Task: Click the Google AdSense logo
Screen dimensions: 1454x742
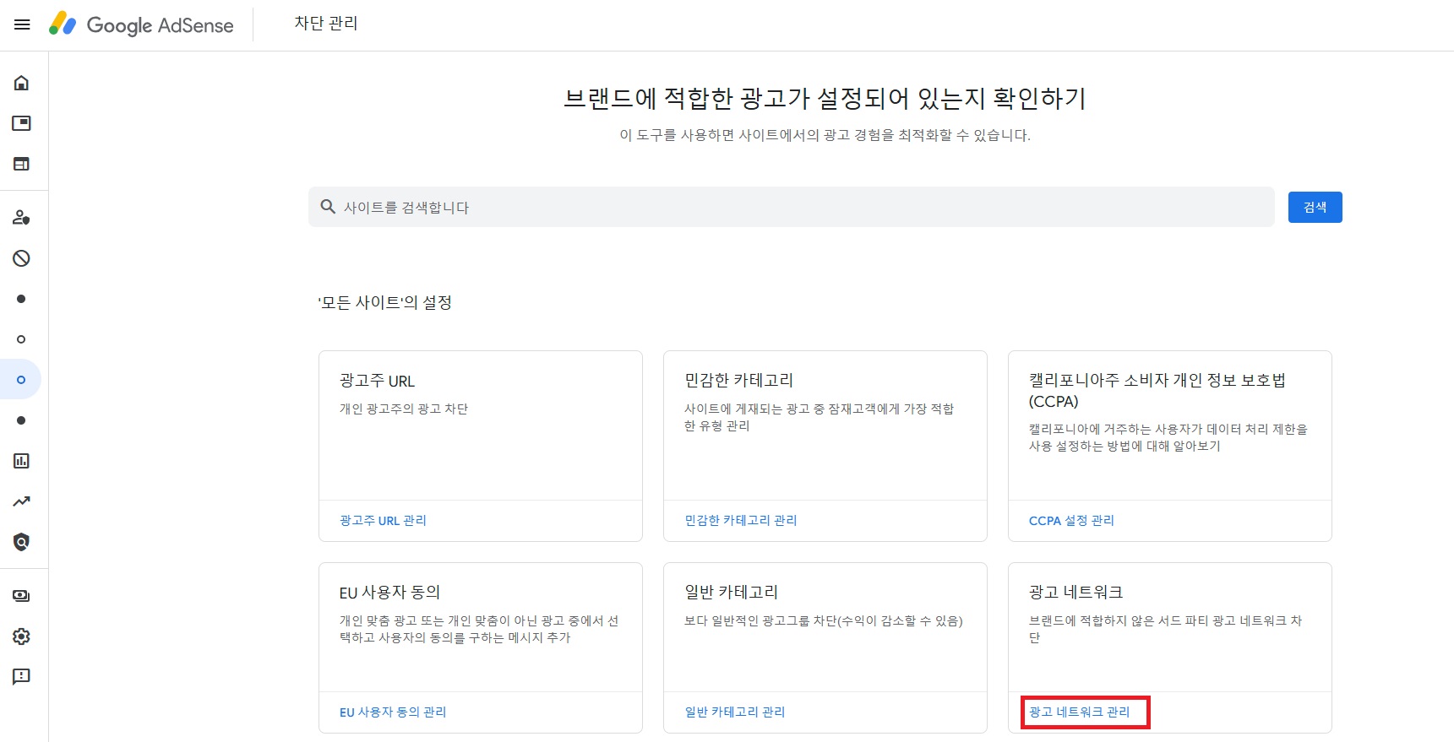Action: coord(141,24)
